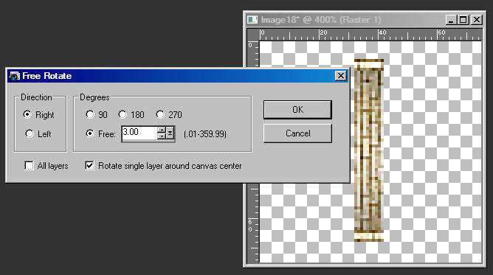Close the Free Rotate dialog
The image size is (493, 275).
click(x=341, y=76)
